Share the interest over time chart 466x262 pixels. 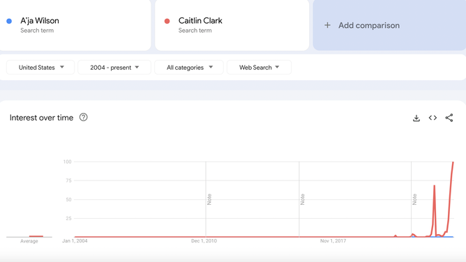(449, 118)
